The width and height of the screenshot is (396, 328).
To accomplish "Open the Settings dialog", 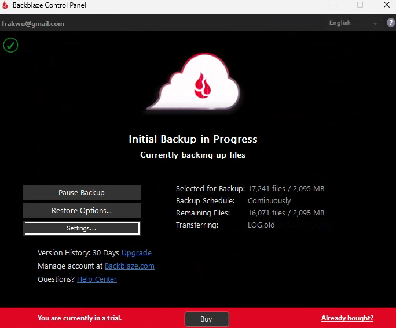I will pyautogui.click(x=82, y=228).
